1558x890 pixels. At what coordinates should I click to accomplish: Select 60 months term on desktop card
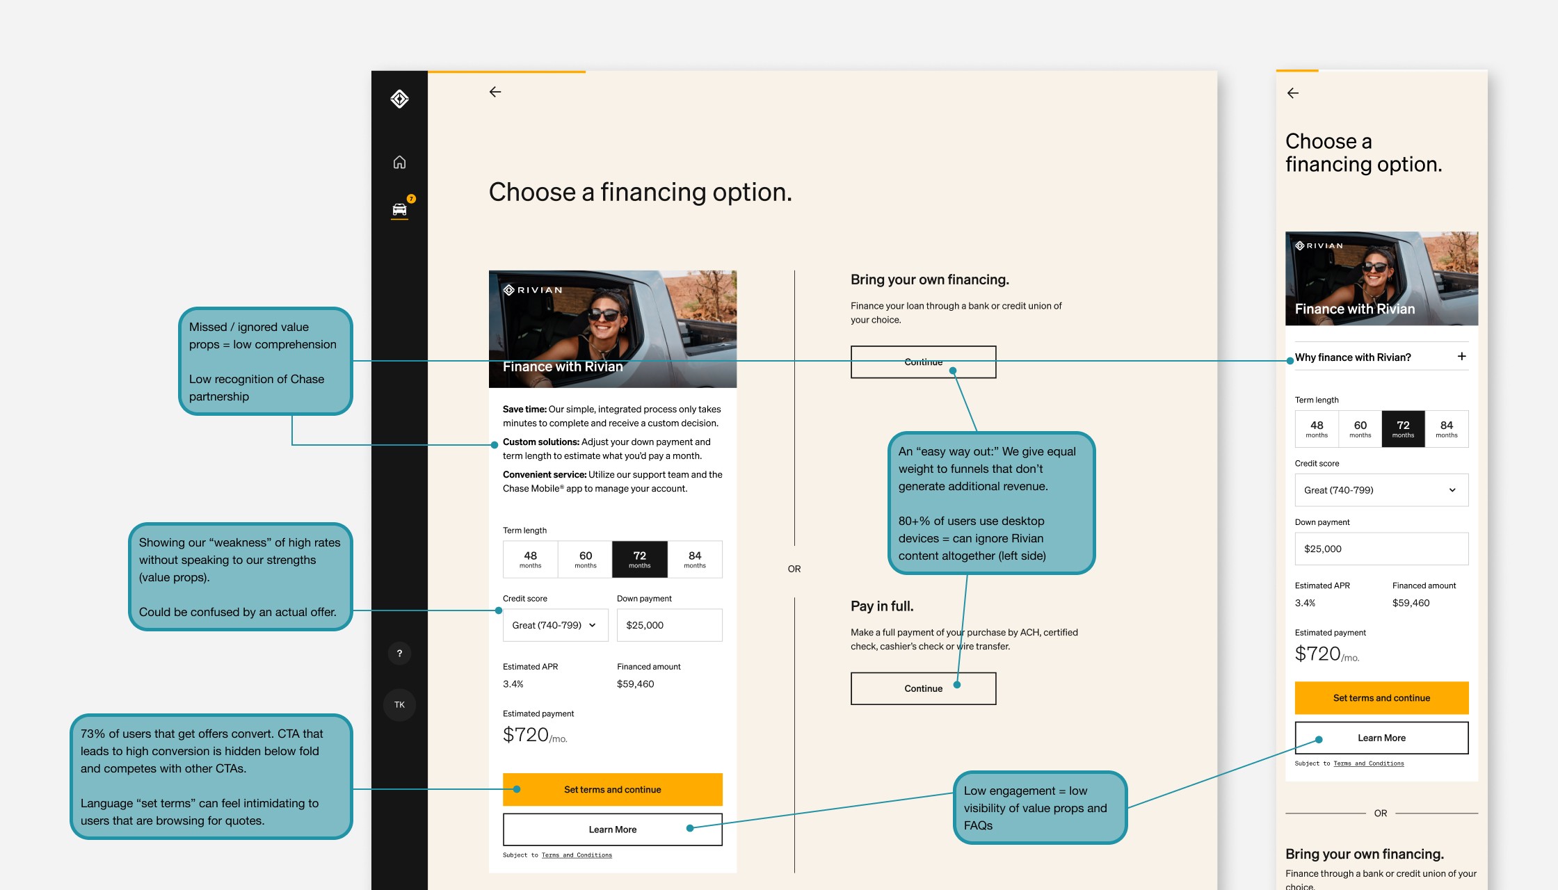pos(586,559)
